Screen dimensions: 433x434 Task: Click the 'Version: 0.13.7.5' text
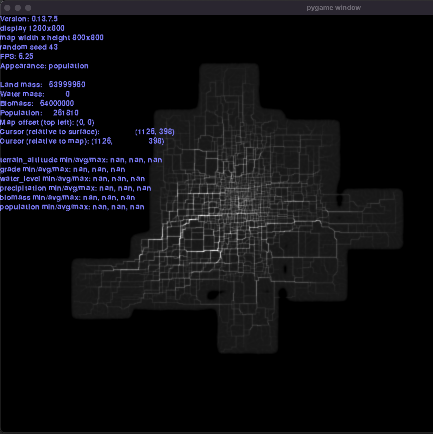click(29, 19)
